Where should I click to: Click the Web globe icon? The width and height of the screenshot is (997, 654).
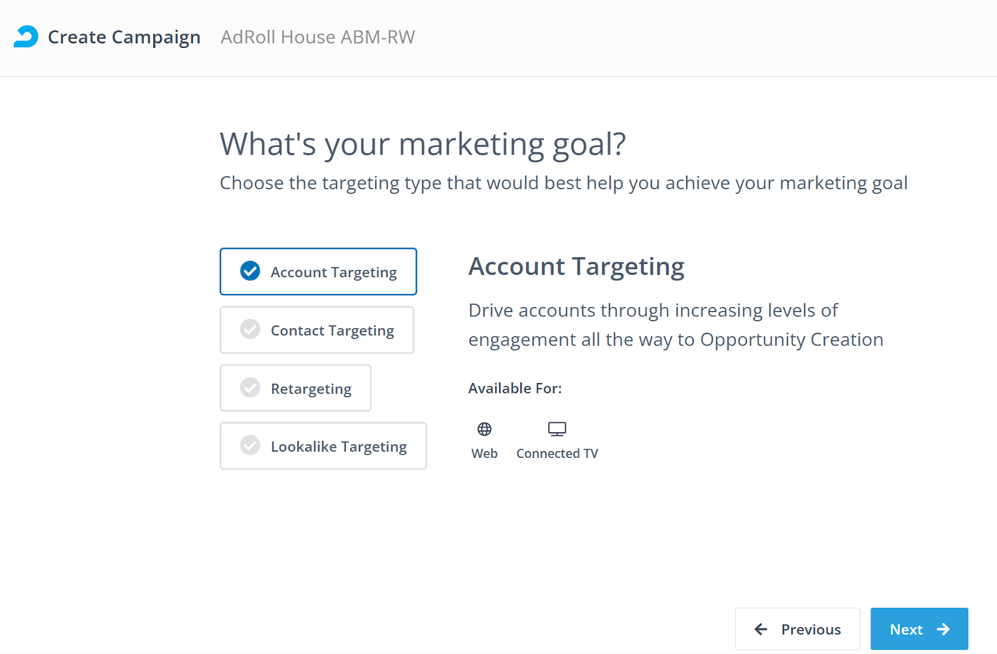point(484,429)
